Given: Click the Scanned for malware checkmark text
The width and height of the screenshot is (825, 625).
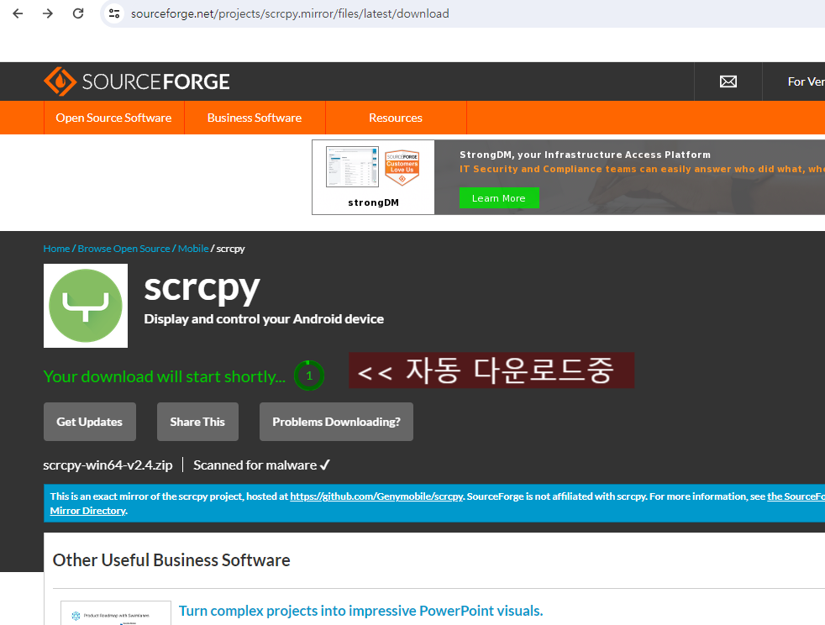Looking at the screenshot, I should [261, 465].
